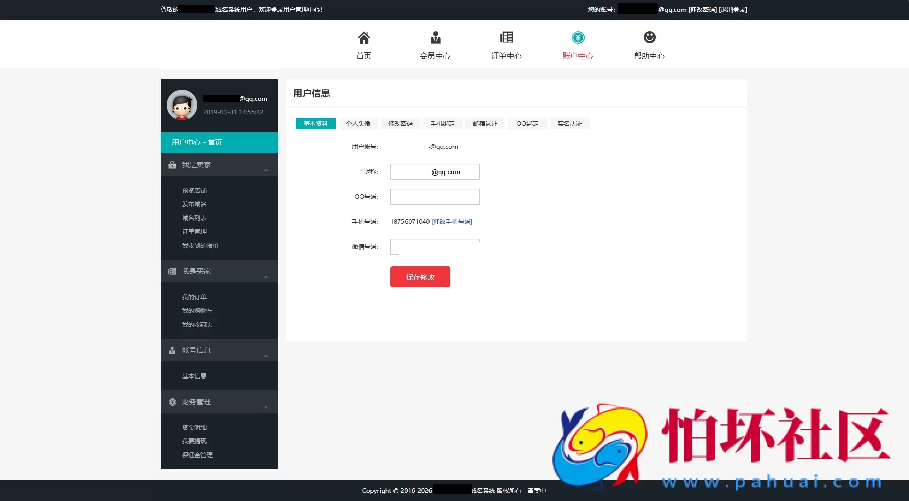Click the 财务管理 finance section icon

[x=172, y=402]
